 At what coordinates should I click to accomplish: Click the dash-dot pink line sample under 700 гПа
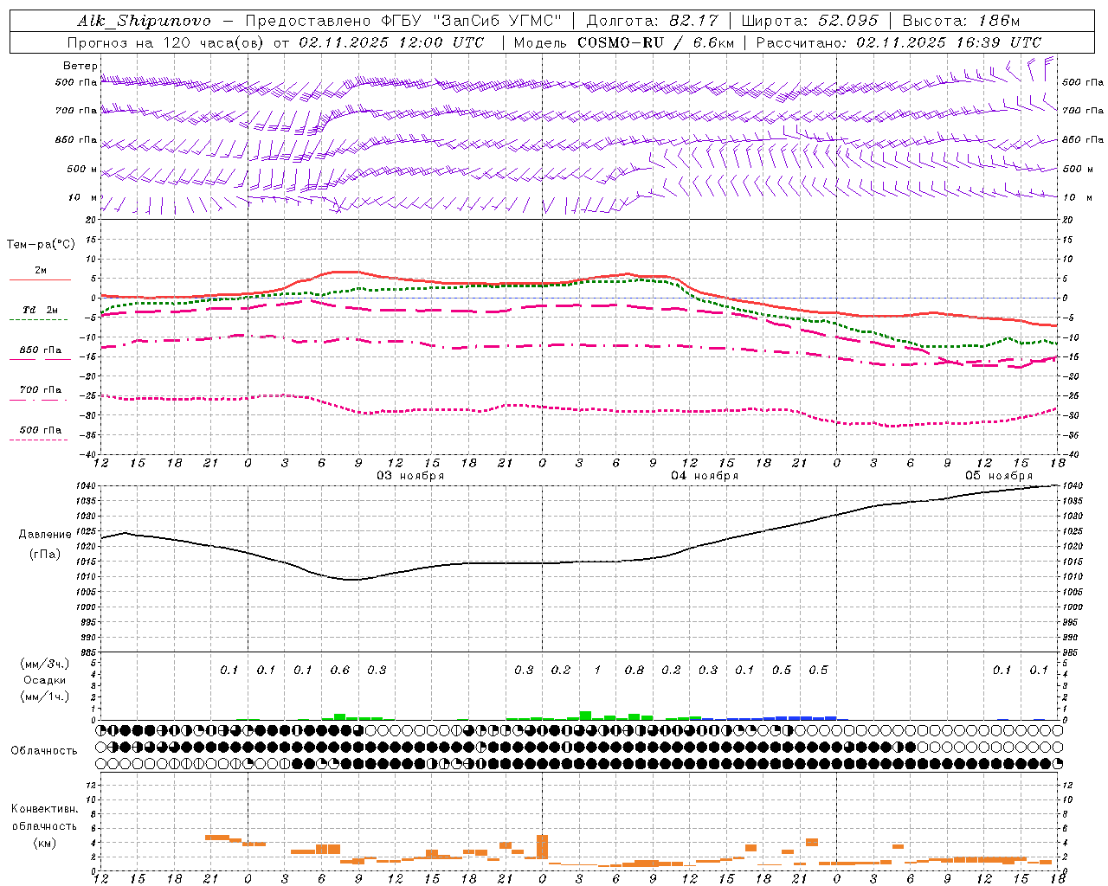pos(38,400)
